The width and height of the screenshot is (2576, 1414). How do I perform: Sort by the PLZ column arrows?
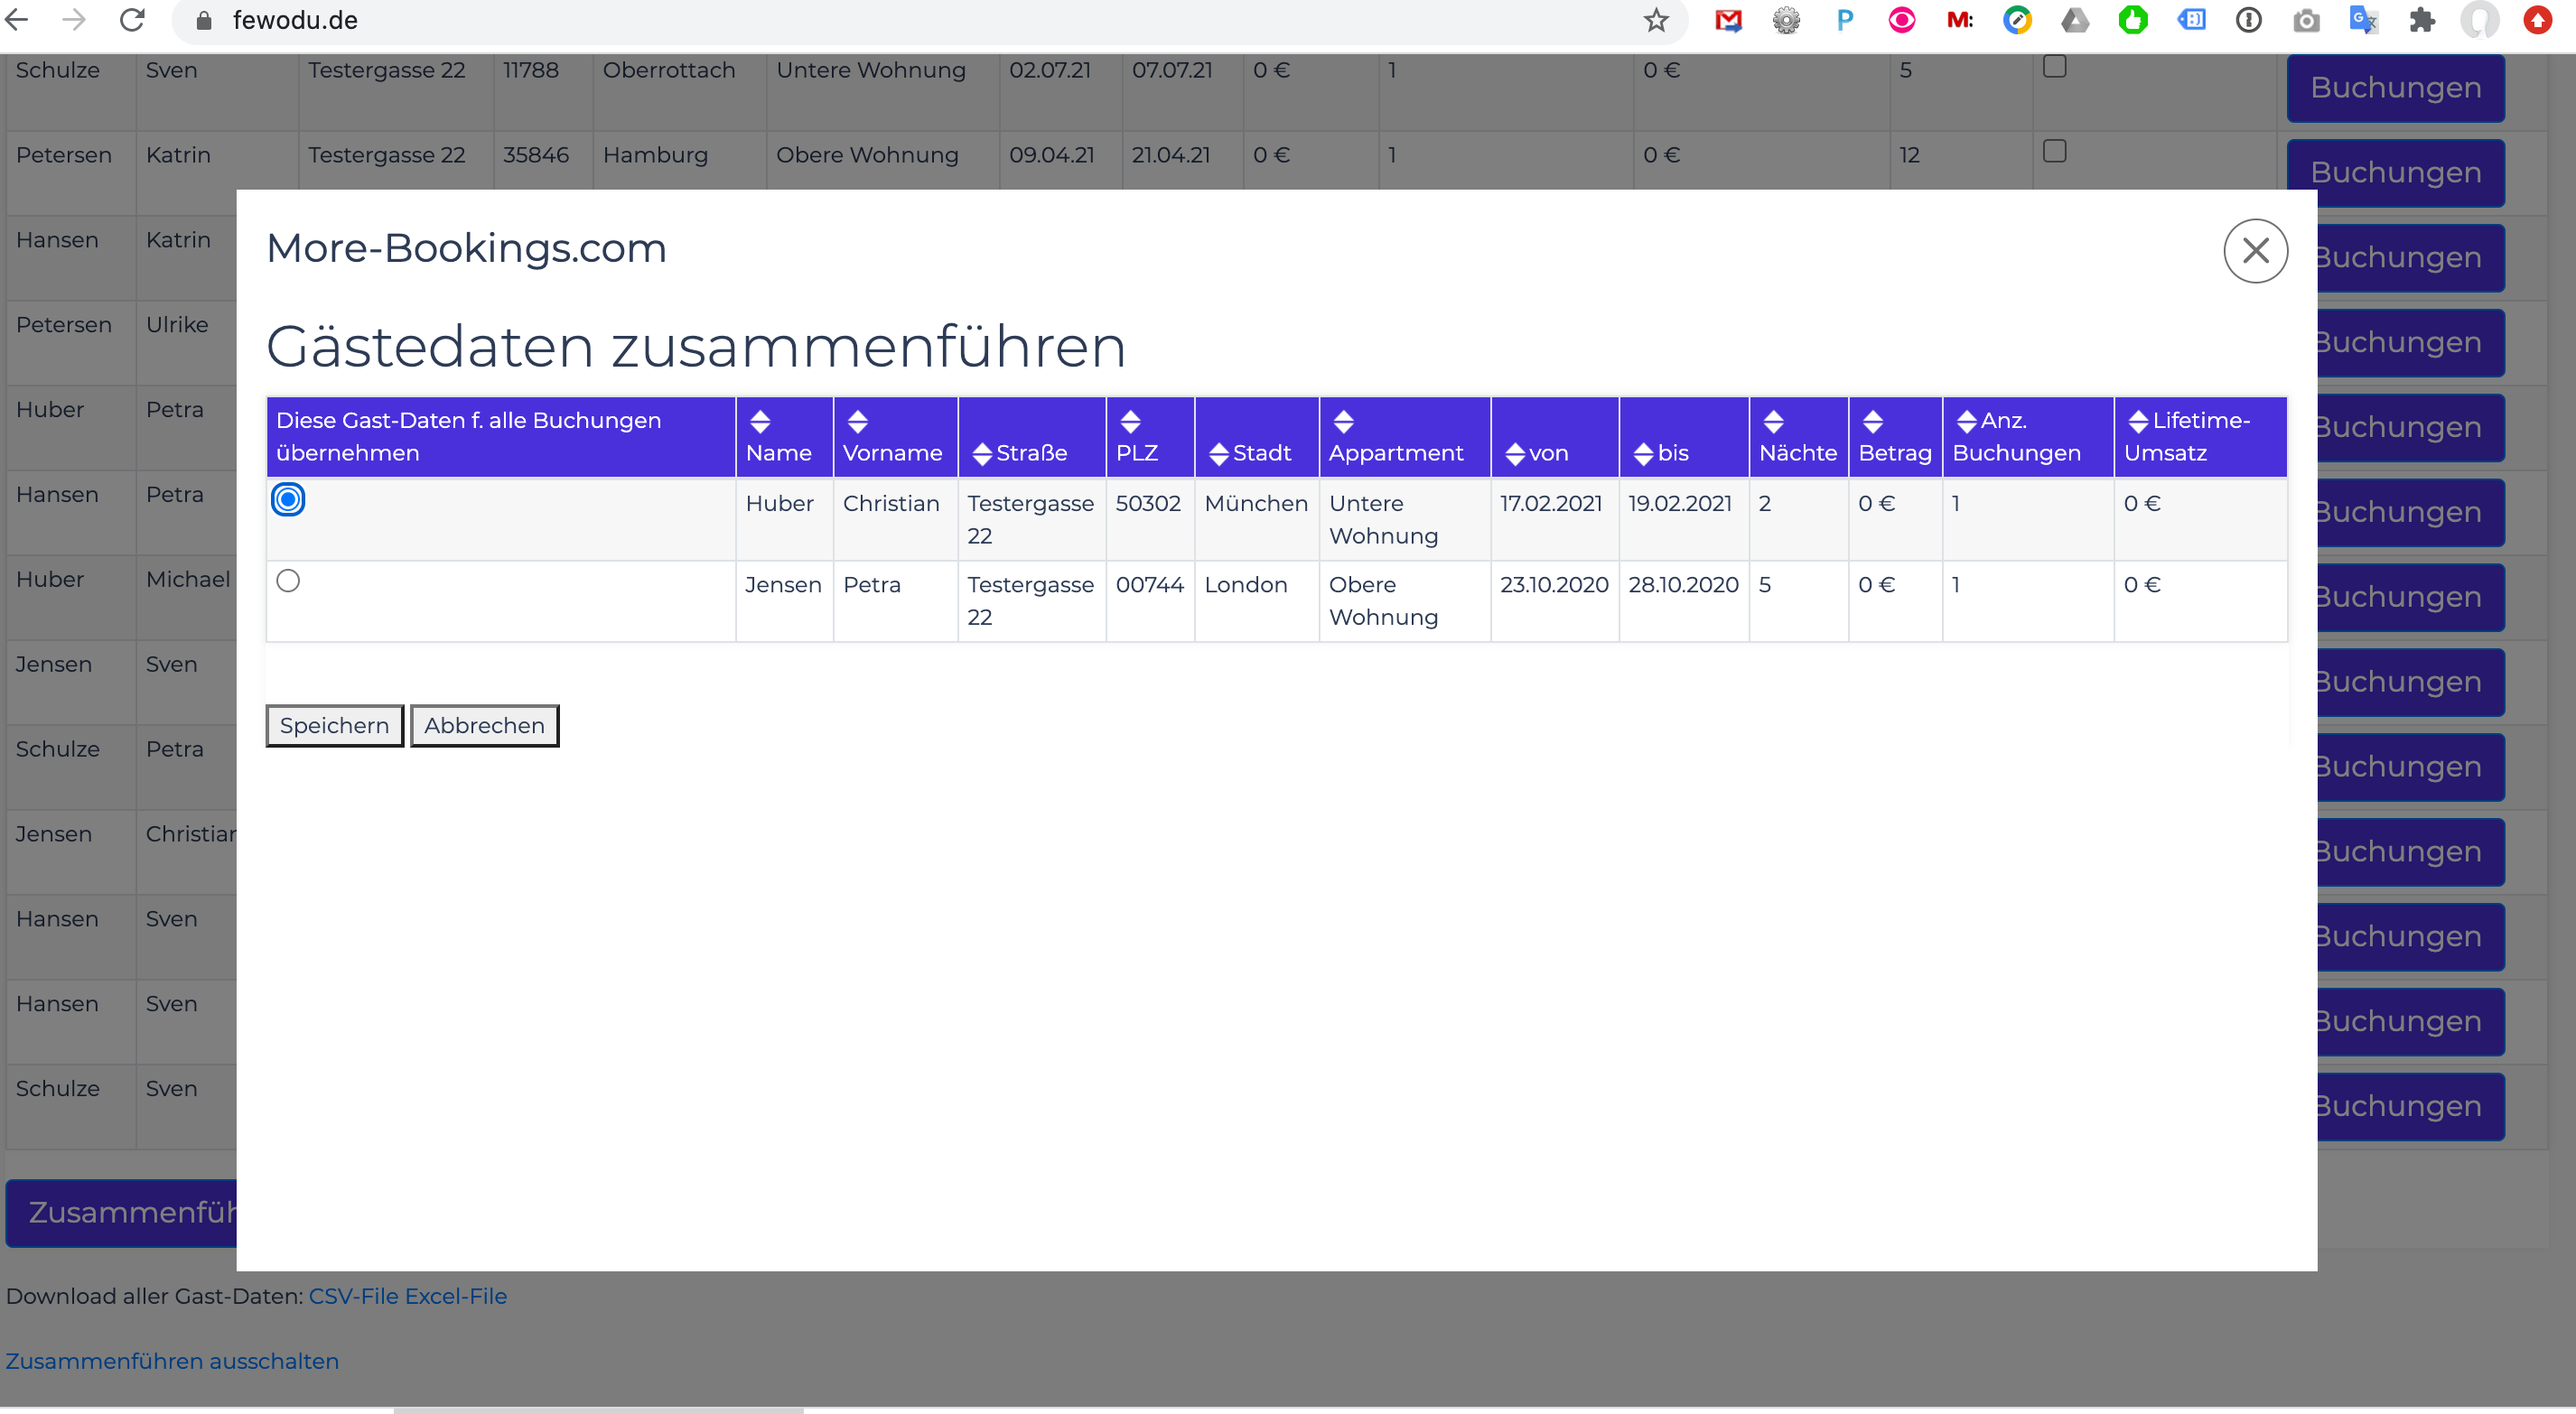(1130, 421)
